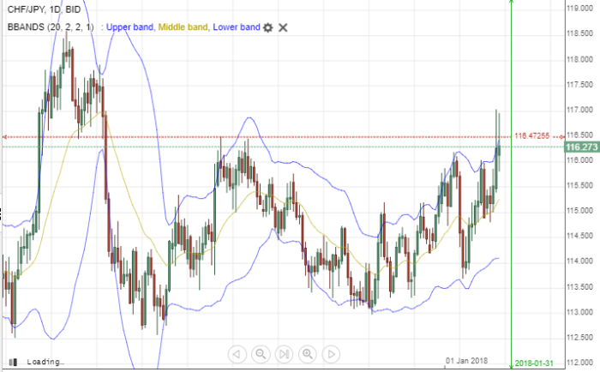Click the 112.500 price axis label

click(x=579, y=337)
